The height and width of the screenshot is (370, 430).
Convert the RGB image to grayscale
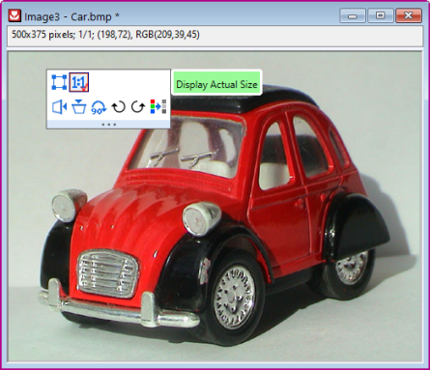point(158,107)
